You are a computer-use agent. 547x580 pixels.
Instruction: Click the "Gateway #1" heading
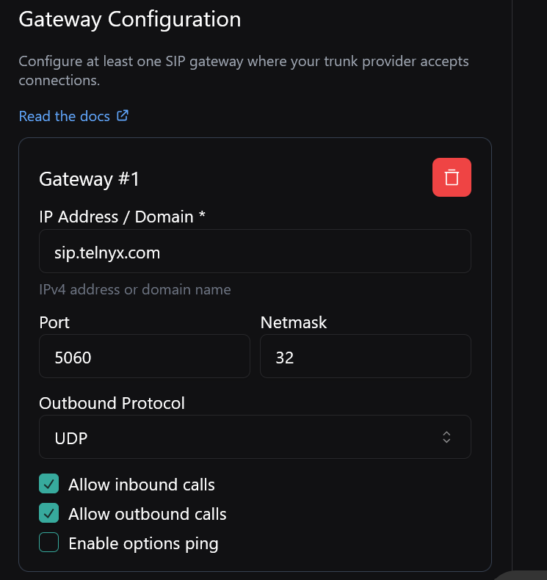click(89, 178)
